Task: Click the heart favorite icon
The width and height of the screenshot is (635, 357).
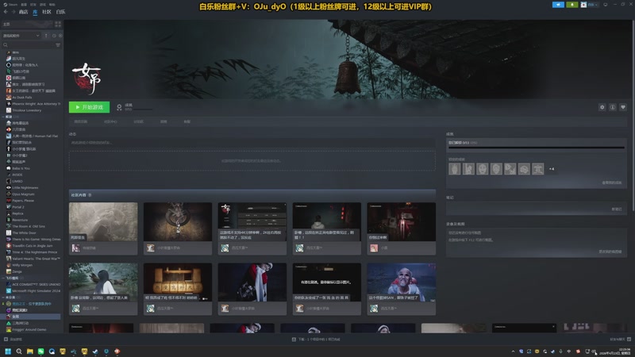Action: click(x=623, y=107)
